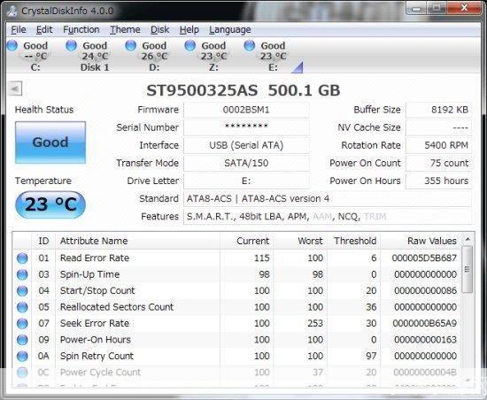
Task: Select the C: drive status orb
Action: [x=12, y=46]
